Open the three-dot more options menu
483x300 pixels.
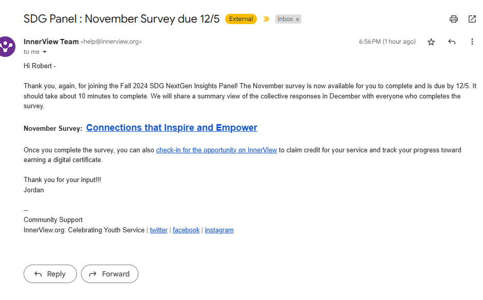pyautogui.click(x=472, y=42)
